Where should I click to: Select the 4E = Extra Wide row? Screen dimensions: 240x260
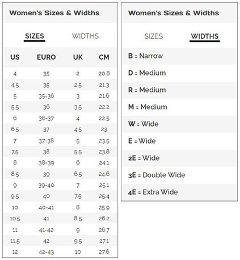(179, 192)
